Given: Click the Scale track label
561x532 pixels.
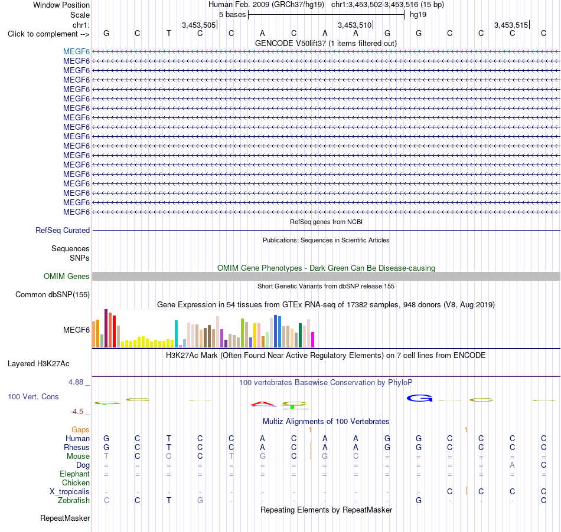Looking at the screenshot, I should (80, 15).
